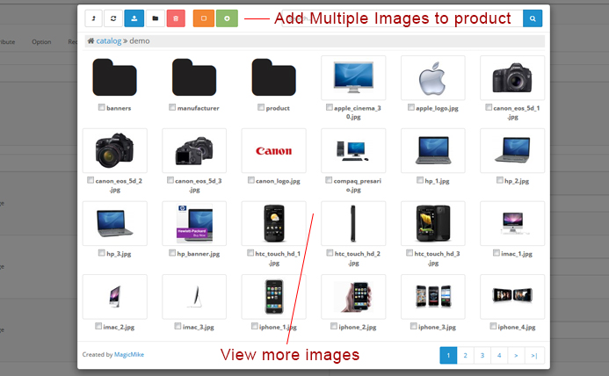Check the iphone_2.jpg checkbox
Viewport: 609px width, 376px height.
coord(334,326)
